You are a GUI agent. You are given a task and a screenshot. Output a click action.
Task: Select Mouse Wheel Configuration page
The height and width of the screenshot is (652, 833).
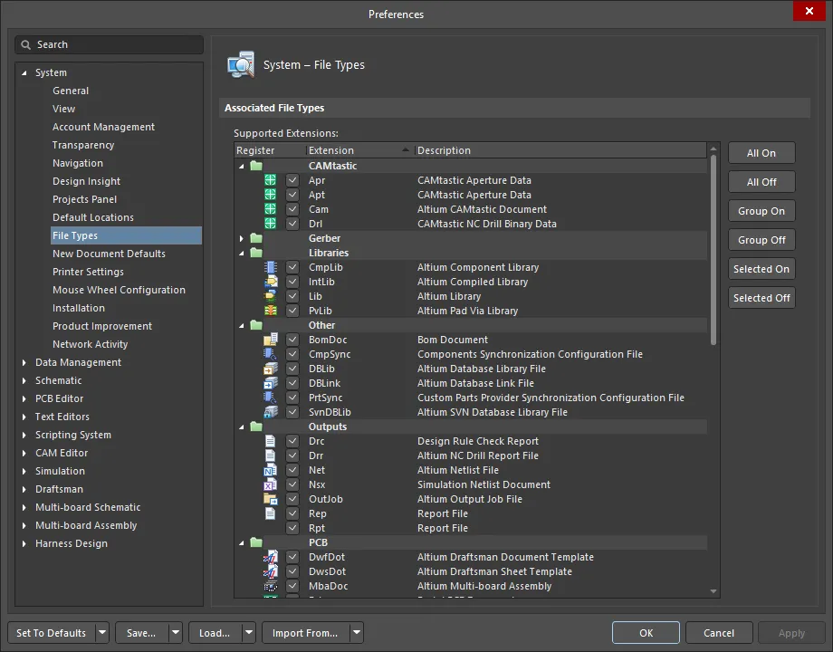[119, 290]
